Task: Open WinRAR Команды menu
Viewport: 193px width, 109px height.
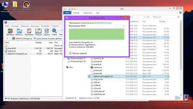Action: point(15,26)
